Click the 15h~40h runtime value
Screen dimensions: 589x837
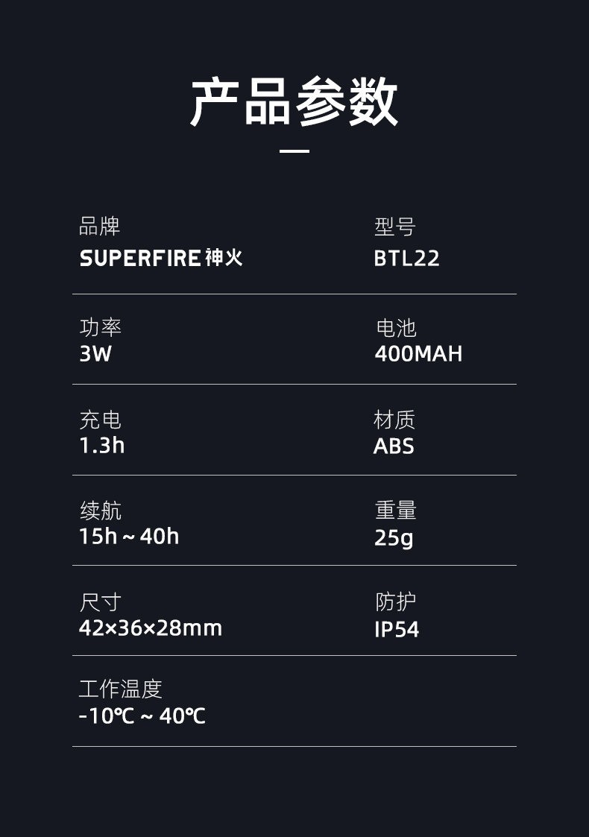click(129, 536)
